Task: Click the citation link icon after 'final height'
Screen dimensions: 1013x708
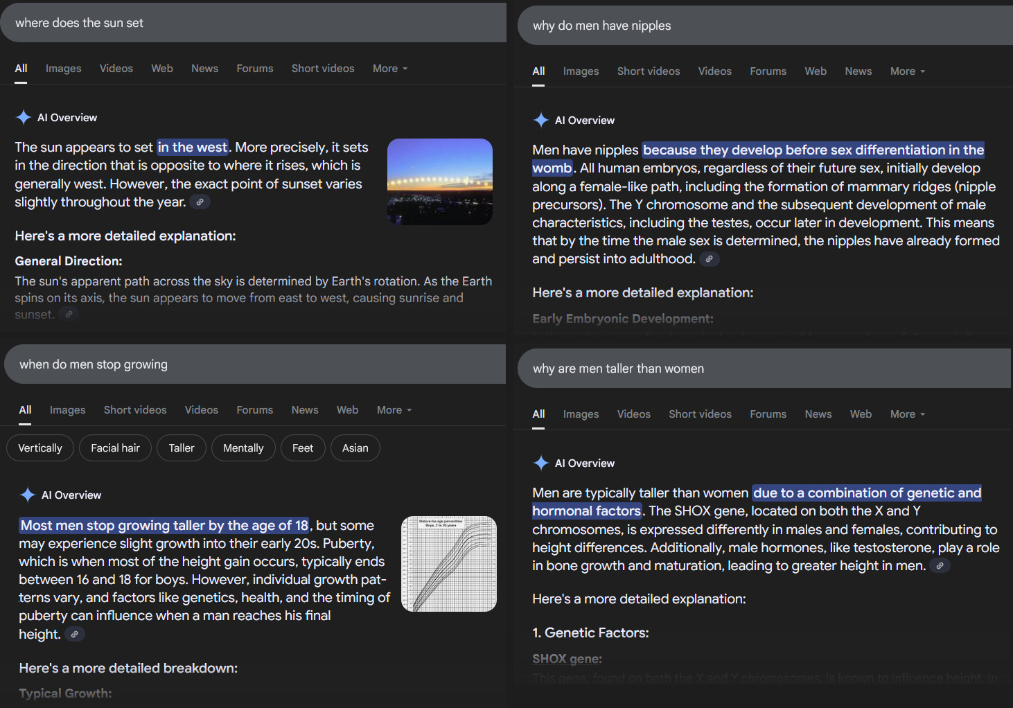Action: click(74, 634)
